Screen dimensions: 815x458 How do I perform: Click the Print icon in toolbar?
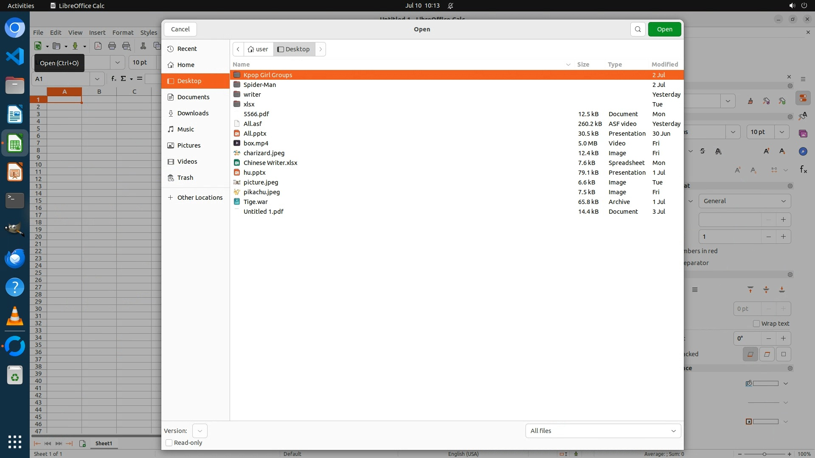tap(112, 46)
